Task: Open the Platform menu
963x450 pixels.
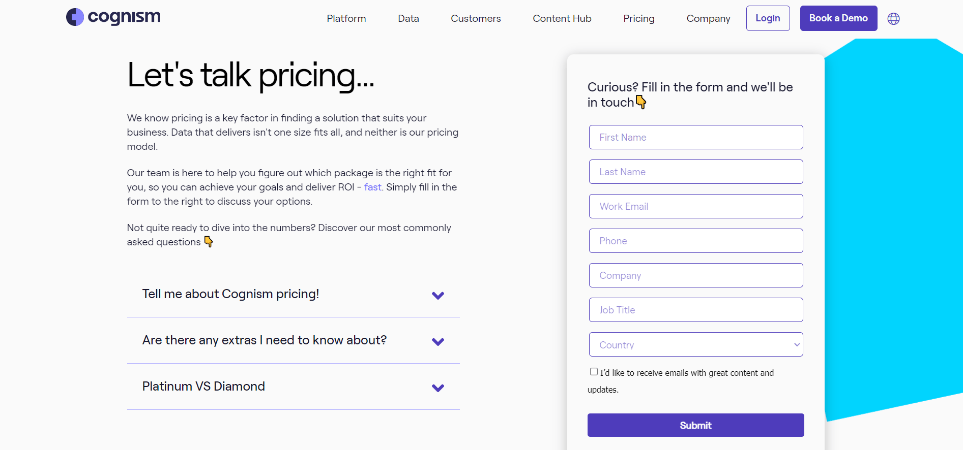Action: click(x=346, y=19)
